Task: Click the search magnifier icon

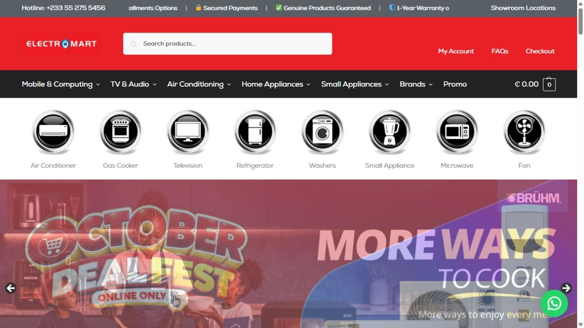Action: pyautogui.click(x=133, y=44)
